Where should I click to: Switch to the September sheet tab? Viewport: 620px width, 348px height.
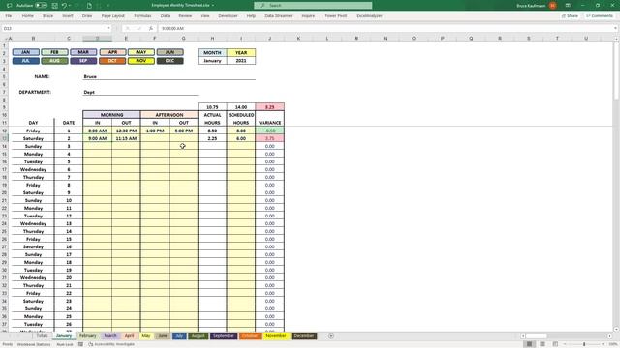point(224,336)
